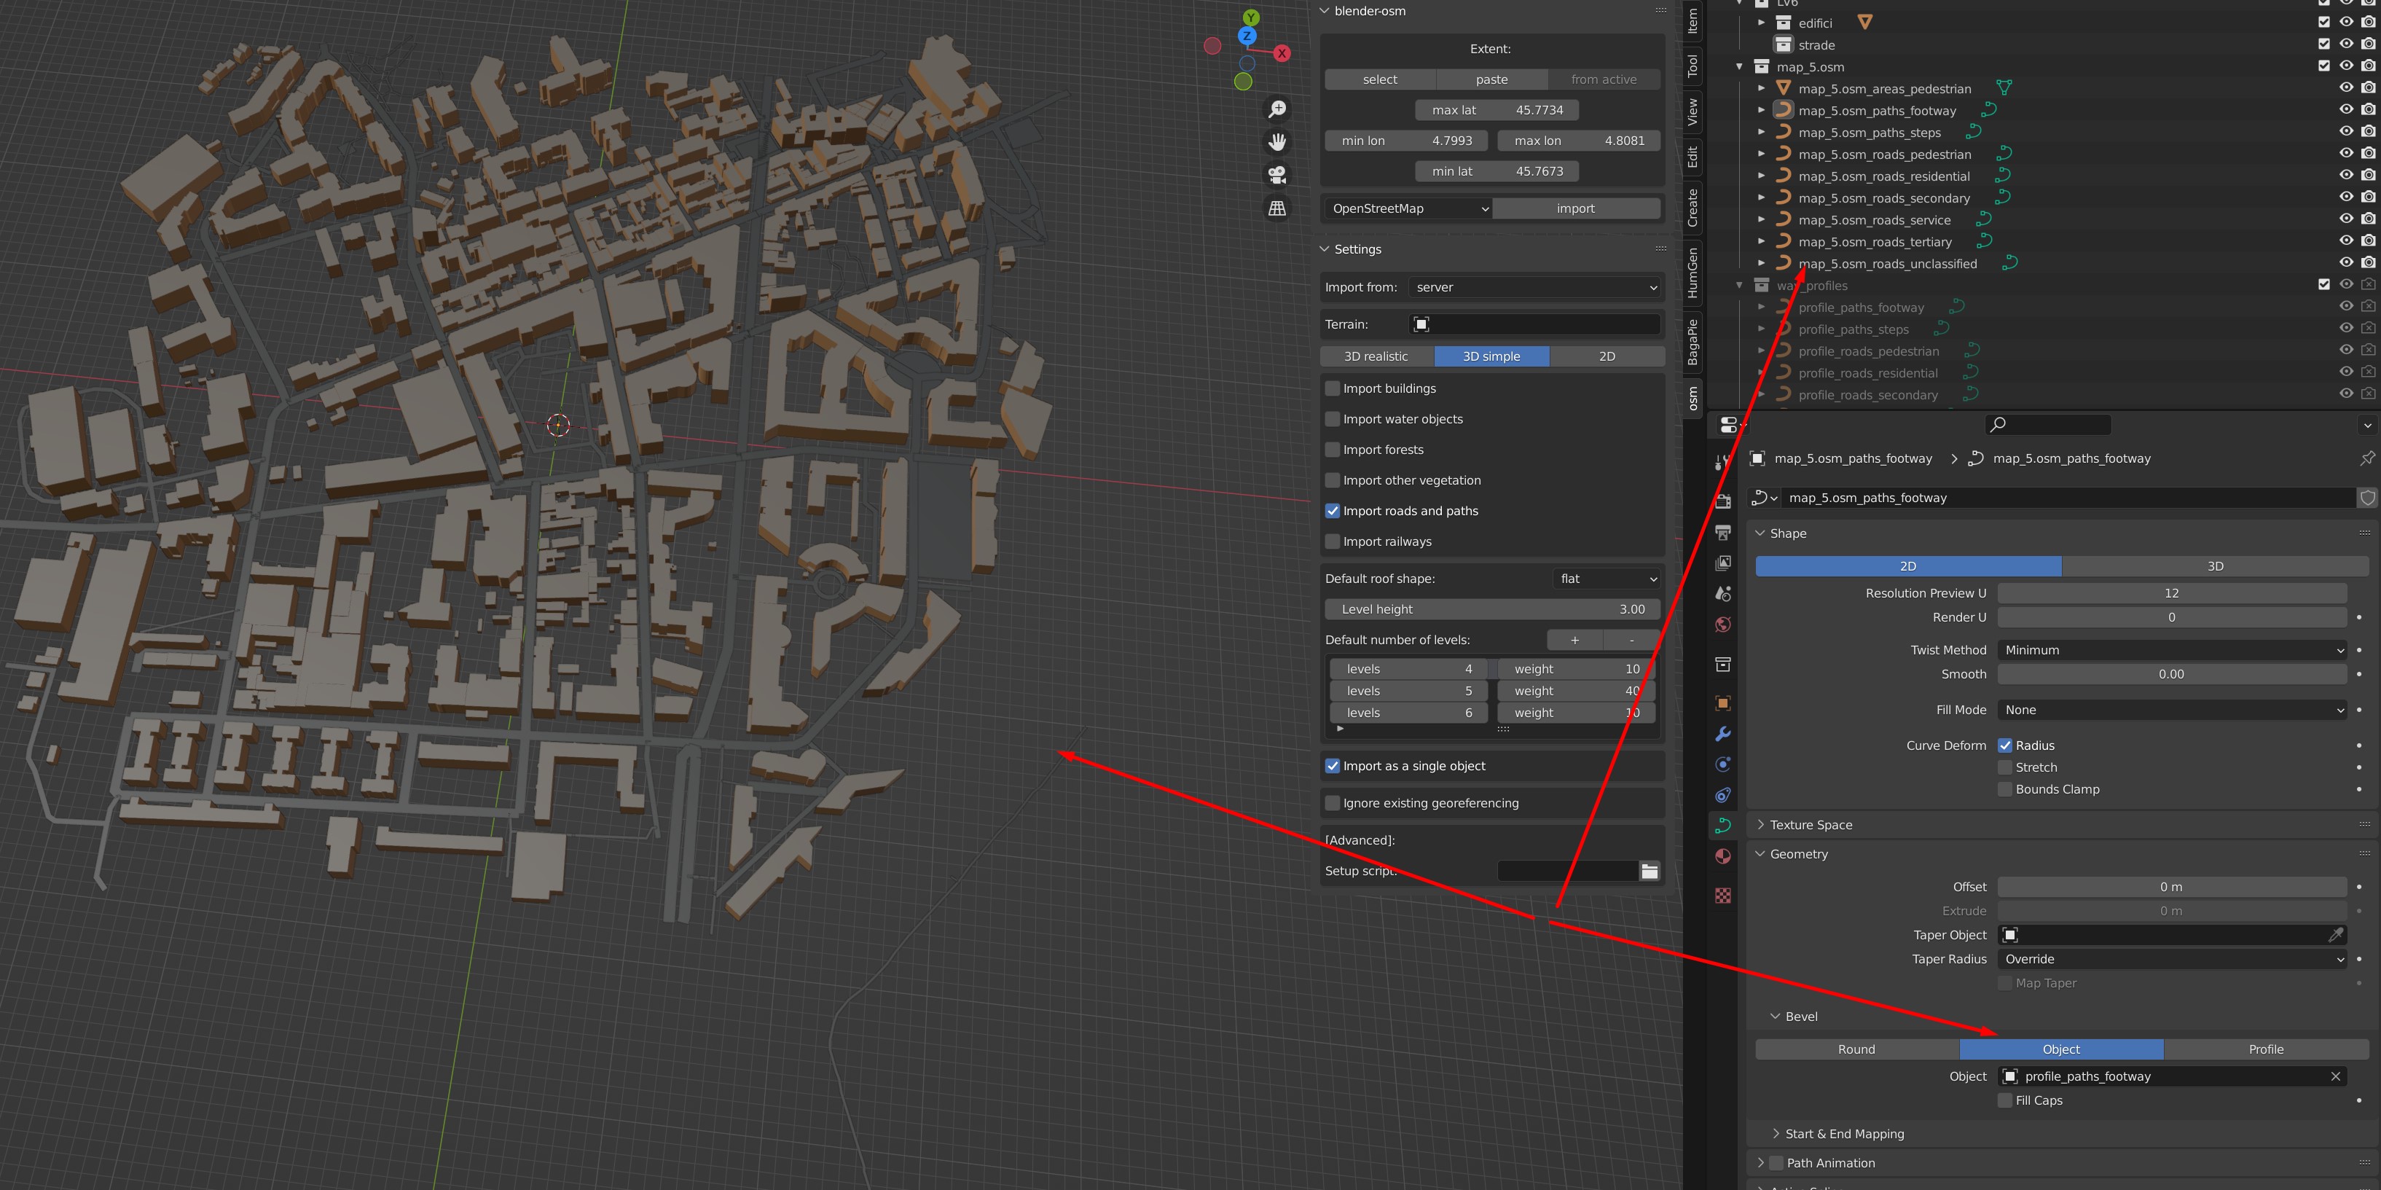Select the Material Properties sphere icon
This screenshot has height=1190, width=2381.
tap(1723, 856)
